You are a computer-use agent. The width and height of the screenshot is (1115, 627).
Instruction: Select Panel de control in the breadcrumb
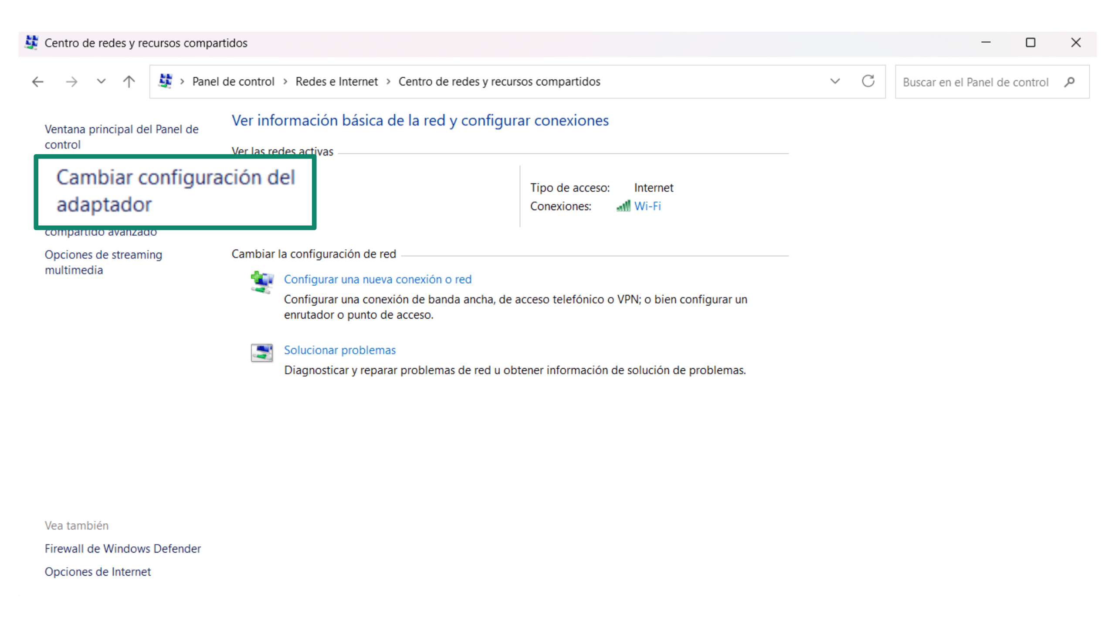coord(233,81)
